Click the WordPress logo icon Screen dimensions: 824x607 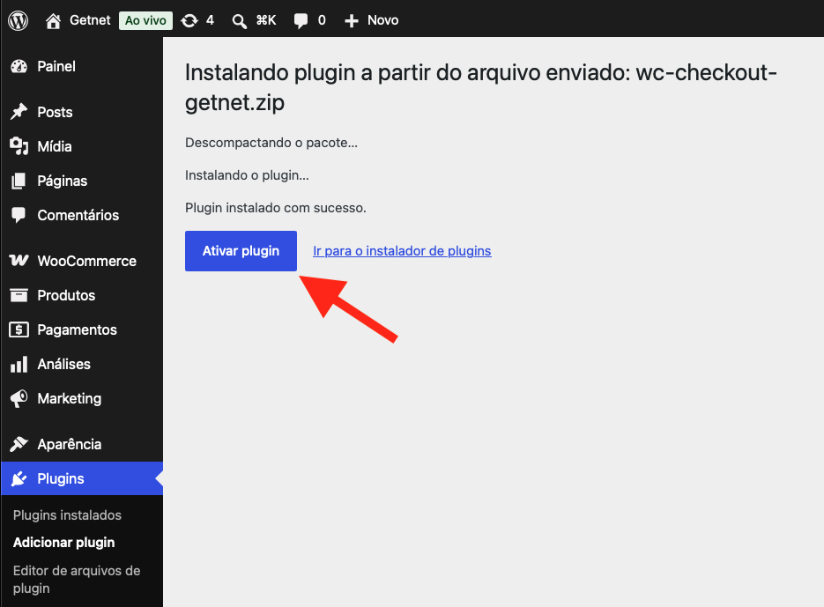[x=19, y=20]
